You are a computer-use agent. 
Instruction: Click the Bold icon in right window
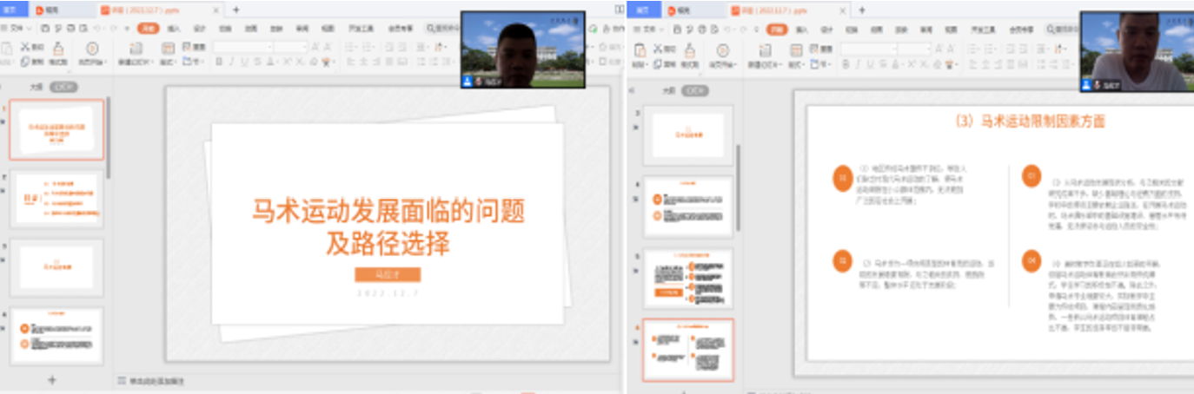pos(846,64)
